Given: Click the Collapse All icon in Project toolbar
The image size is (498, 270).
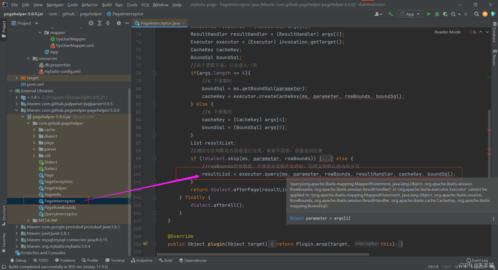Looking at the screenshot, I should 108,23.
